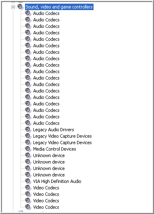Click the icon of the first Unknown device
Viewport: 154px width, 214px height.
pyautogui.click(x=28, y=155)
